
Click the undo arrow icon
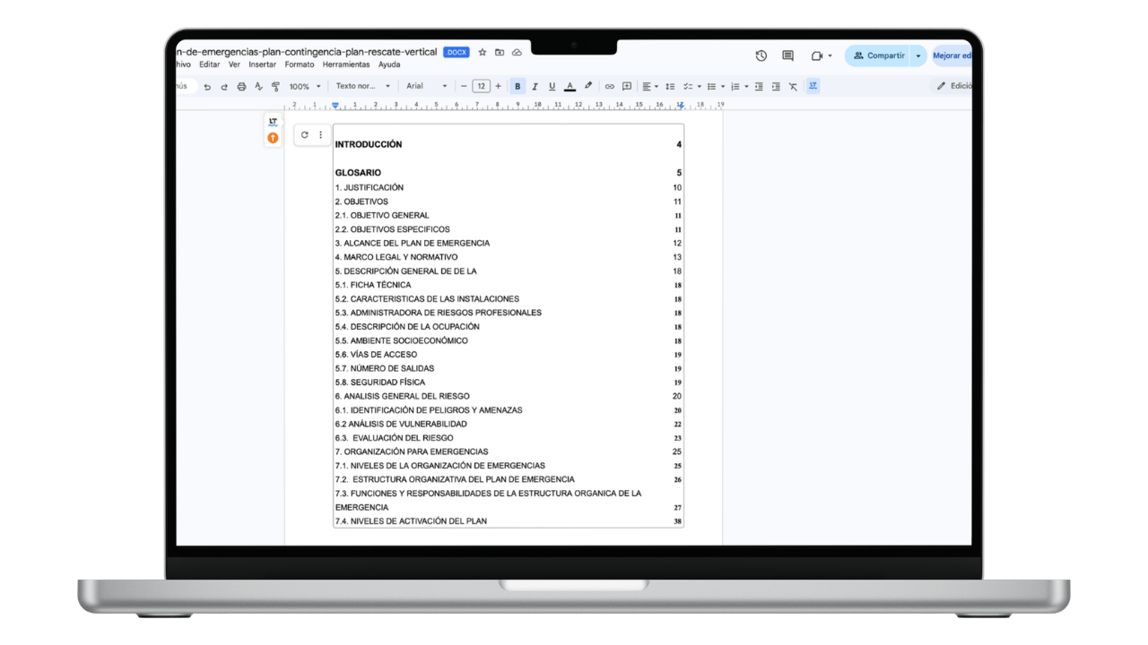[x=207, y=87]
